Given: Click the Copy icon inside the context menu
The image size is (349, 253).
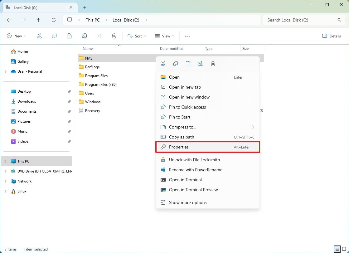Looking at the screenshot, I should pos(176,63).
